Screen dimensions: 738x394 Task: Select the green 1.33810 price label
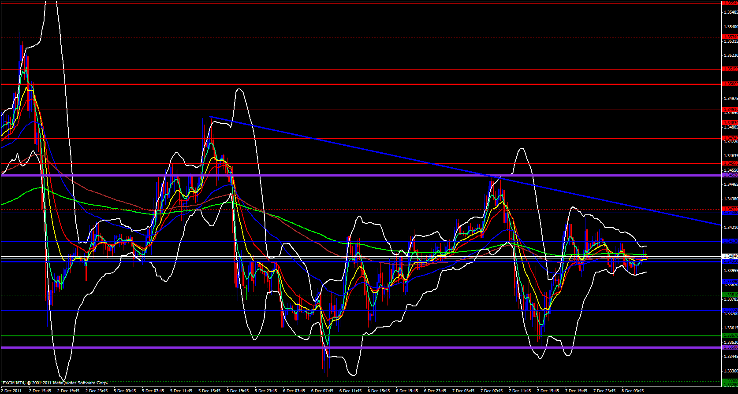(x=730, y=295)
